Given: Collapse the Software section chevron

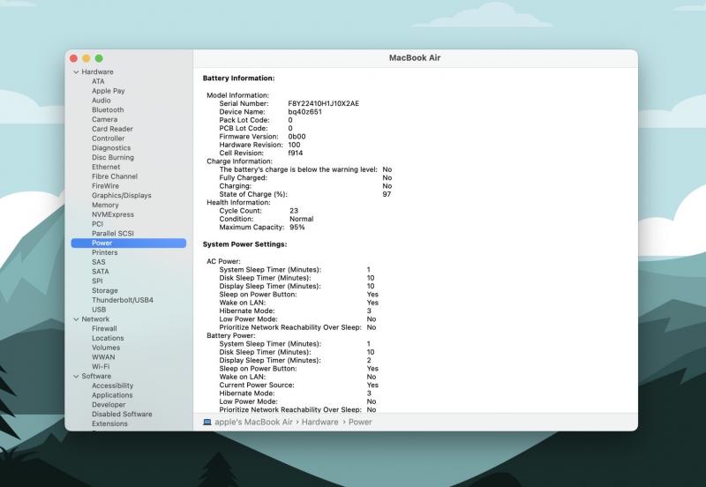Looking at the screenshot, I should (76, 376).
